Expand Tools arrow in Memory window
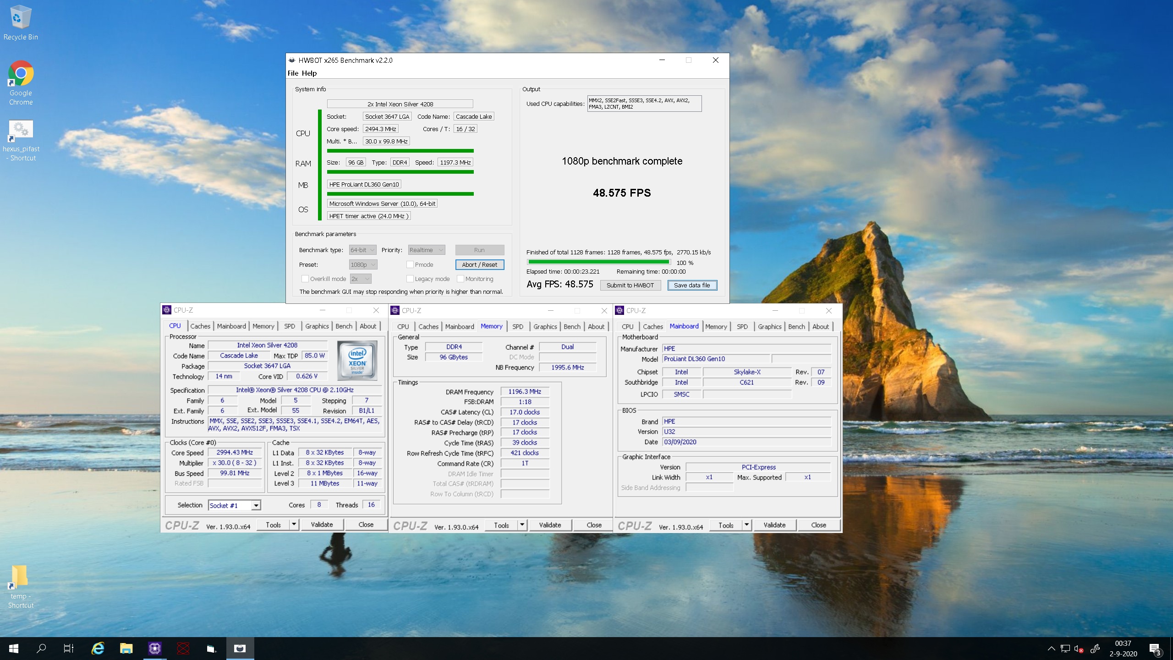Image resolution: width=1173 pixels, height=660 pixels. point(522,525)
